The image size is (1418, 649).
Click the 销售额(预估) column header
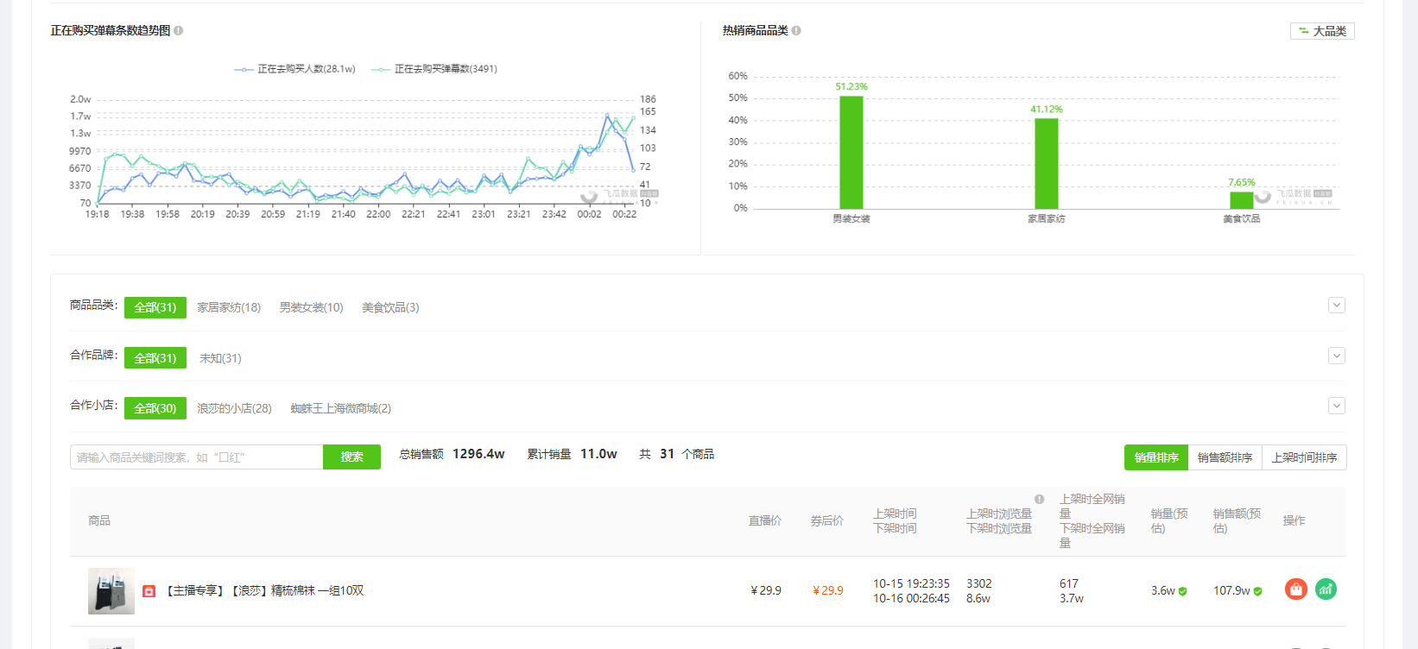click(1237, 520)
